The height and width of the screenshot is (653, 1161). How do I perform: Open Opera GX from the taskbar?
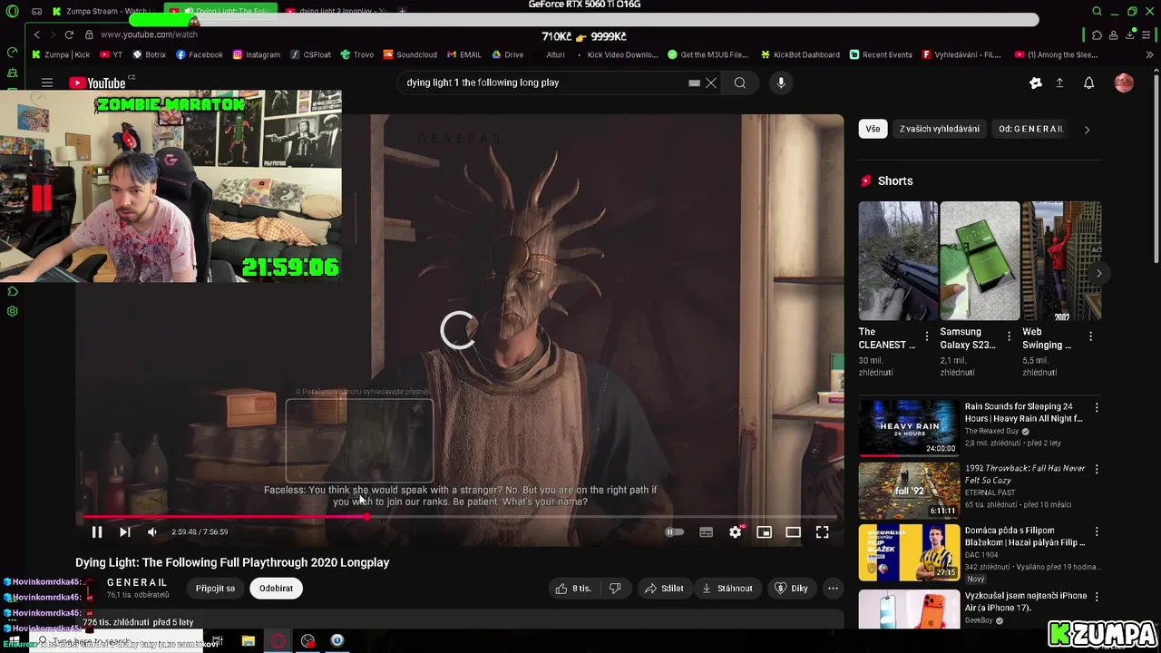point(278,641)
